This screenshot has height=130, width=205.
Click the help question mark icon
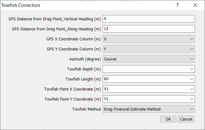point(177,5)
